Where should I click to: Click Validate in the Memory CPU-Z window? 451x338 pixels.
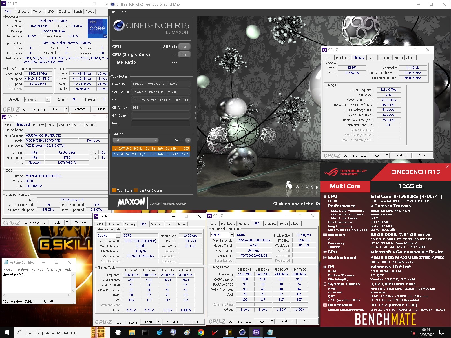[401, 155]
